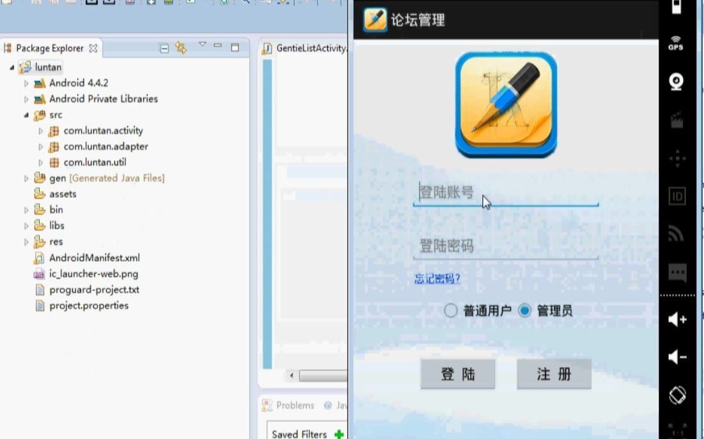704x439 pixels.
Task: Expand the gen Generated Java Files folder
Action: (26, 179)
